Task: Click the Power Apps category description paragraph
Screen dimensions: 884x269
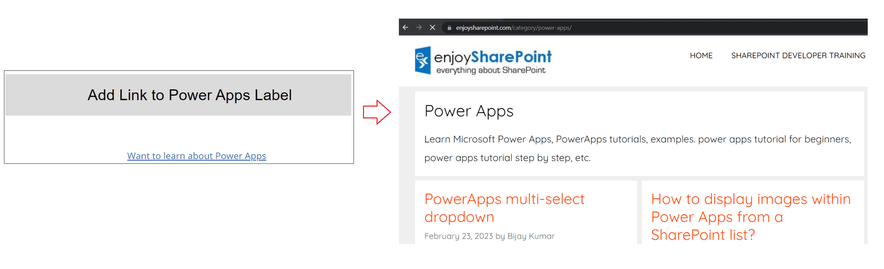Action: tap(604, 148)
